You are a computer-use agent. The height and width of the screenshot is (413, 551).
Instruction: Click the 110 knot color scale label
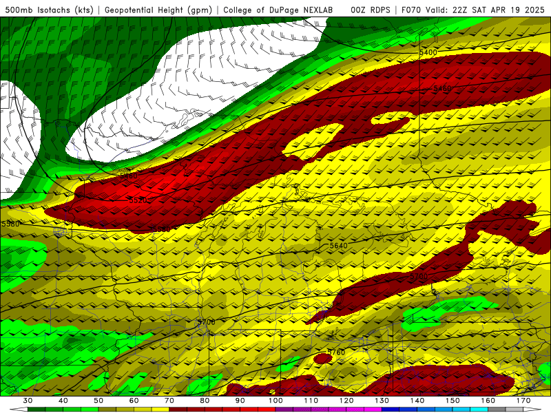click(311, 401)
